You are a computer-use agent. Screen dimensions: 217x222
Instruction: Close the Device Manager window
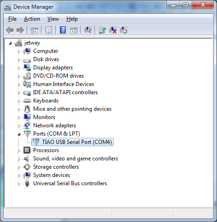(203, 5)
